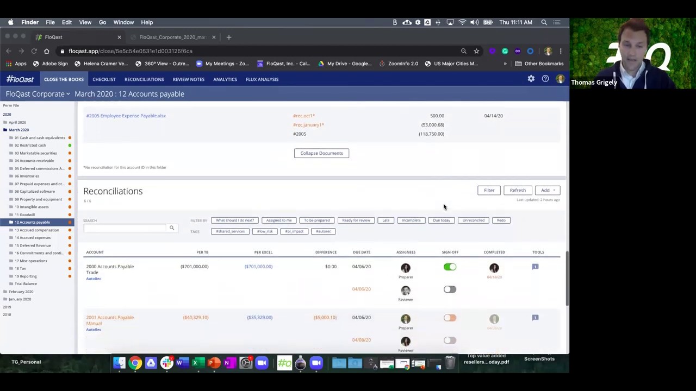696x391 pixels.
Task: Open the Checklist tab
Action: coord(104,79)
